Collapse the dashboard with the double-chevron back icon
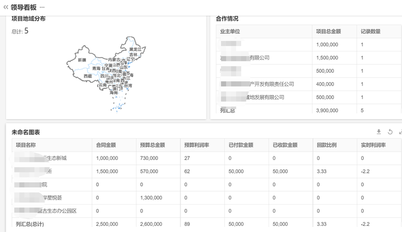Viewport: 402px width, 232px height. click(6, 7)
